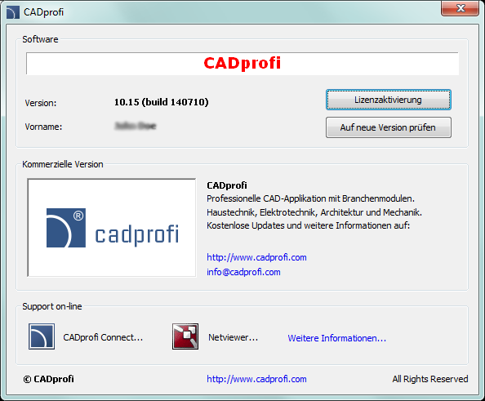Image resolution: width=485 pixels, height=401 pixels.
Task: Click the Netviewer... label
Action: (233, 337)
